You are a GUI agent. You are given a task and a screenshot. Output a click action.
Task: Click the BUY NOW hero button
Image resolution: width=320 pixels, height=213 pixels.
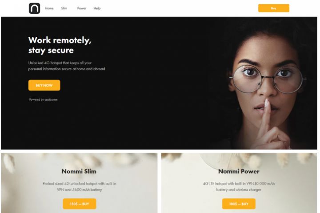[x=44, y=85]
